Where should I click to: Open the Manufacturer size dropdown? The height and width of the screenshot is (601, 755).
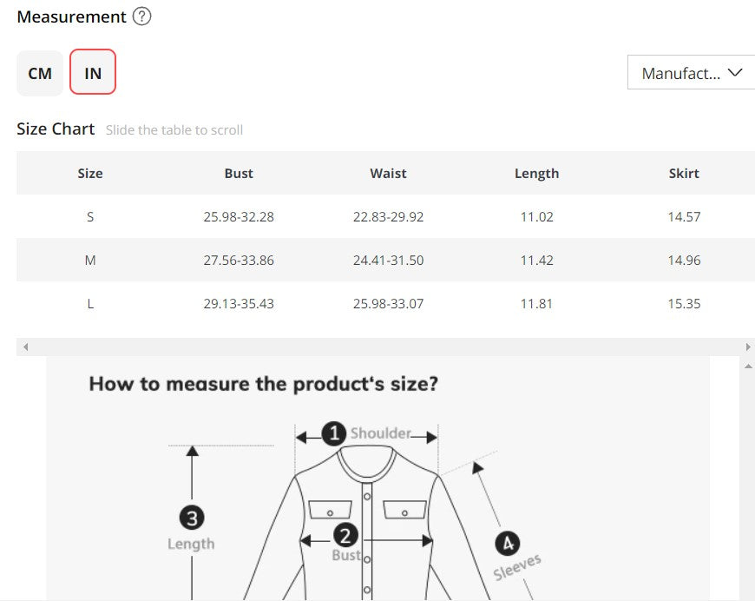tap(681, 73)
